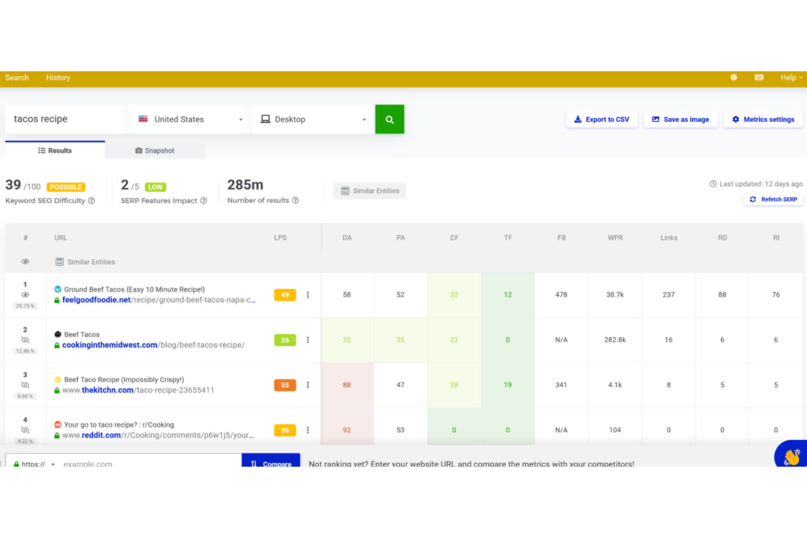807x538 pixels.
Task: Click the Export to CSV button
Action: click(x=601, y=119)
